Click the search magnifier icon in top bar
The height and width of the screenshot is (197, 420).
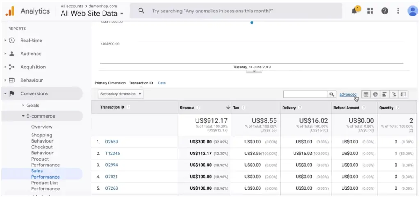[142, 11]
